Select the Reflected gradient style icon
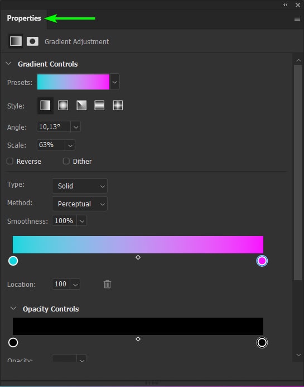304x387 pixels. 99,105
